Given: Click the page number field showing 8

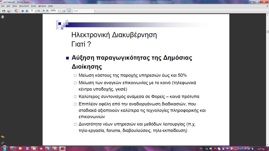Looking at the screenshot, I should [32, 10].
